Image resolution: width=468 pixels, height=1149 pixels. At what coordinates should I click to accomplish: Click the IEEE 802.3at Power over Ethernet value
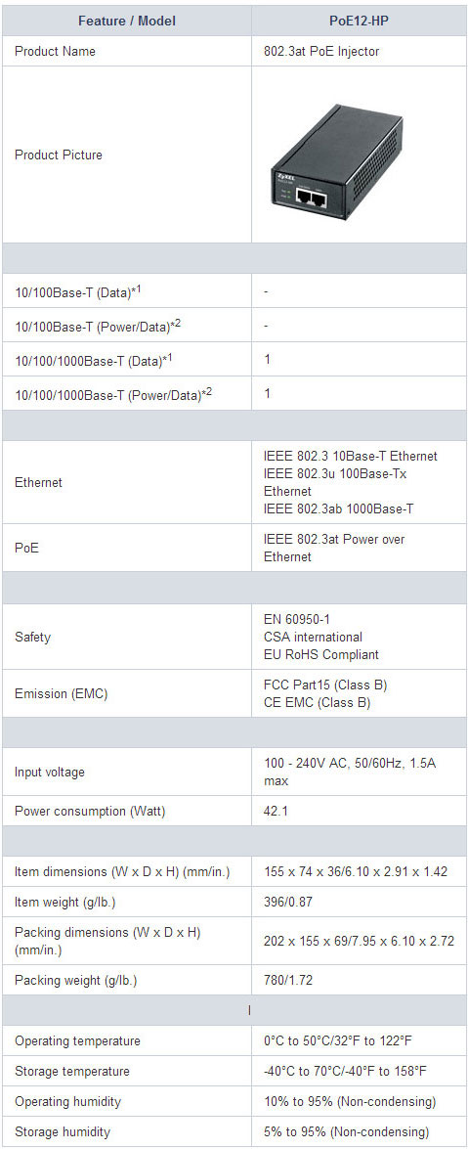pos(335,548)
